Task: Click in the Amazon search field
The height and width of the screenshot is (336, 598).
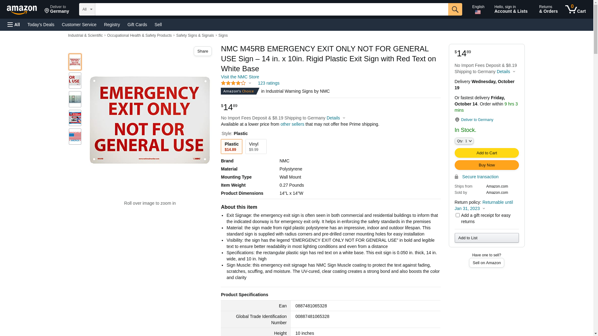Action: tap(272, 9)
